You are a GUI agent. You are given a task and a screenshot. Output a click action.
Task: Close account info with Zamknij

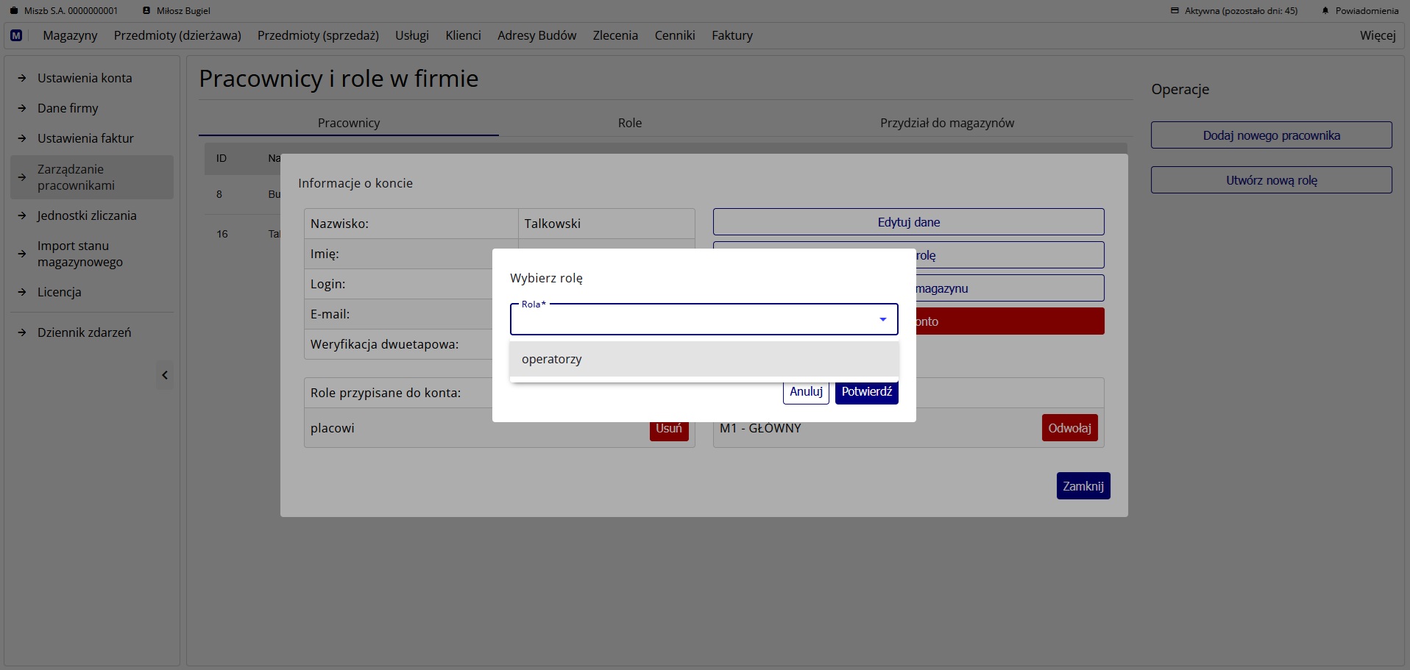point(1083,486)
